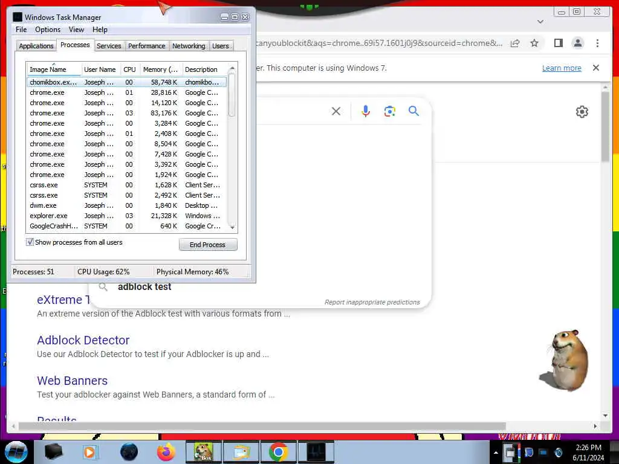The height and width of the screenshot is (464, 619).
Task: Open the Task Manager View menu
Action: click(x=76, y=30)
